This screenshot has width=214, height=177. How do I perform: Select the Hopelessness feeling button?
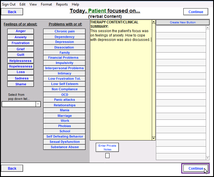(20, 66)
